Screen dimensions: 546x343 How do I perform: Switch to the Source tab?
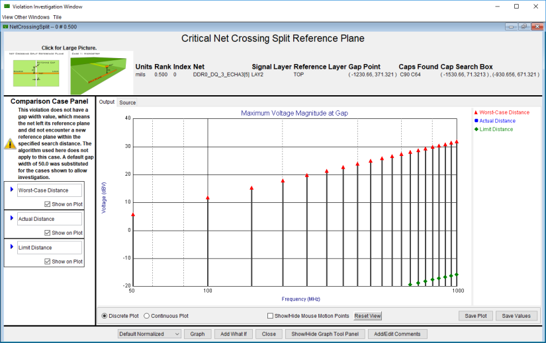point(128,102)
